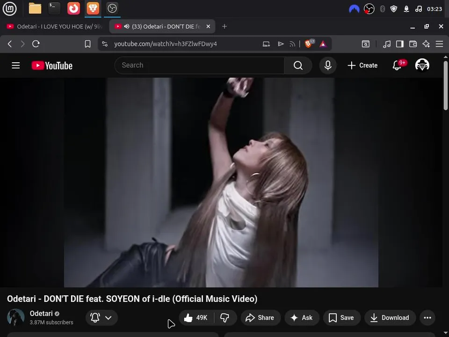Open the media playlist music icon
The image size is (449, 337).
point(387,44)
